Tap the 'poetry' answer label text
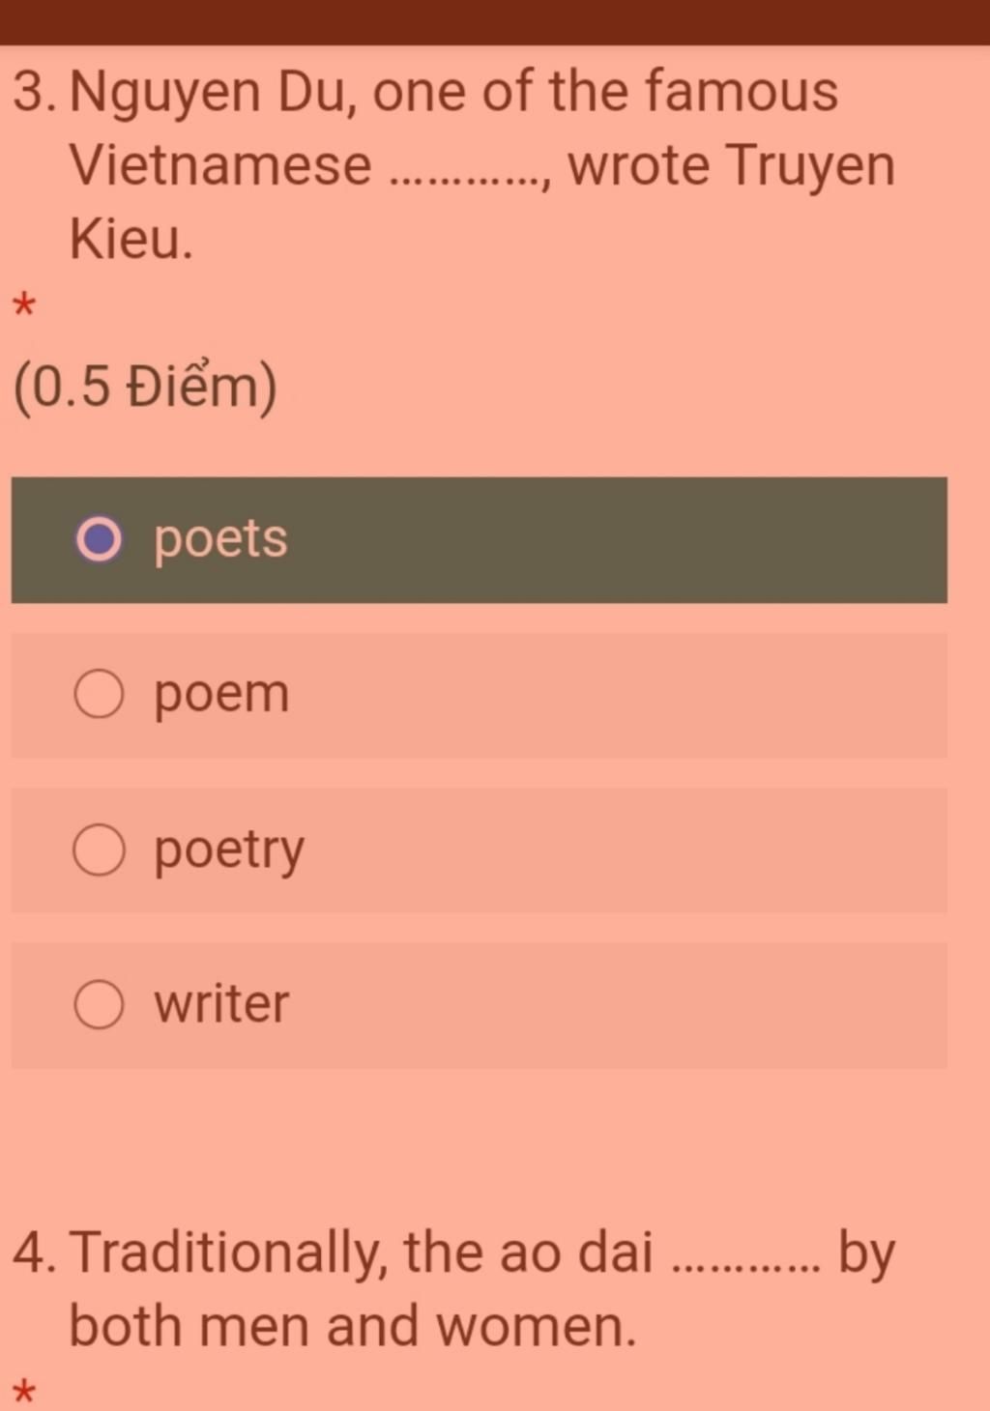990x1411 pixels. tap(229, 850)
